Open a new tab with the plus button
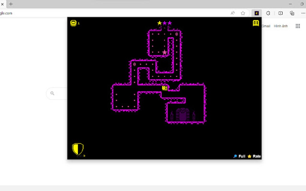This screenshot has height=191, width=306. coord(10,4)
